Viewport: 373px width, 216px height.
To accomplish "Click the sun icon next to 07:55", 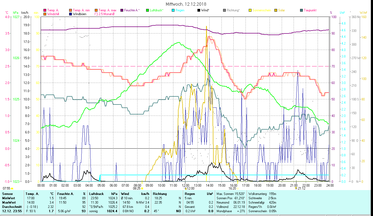I will 12,188.
